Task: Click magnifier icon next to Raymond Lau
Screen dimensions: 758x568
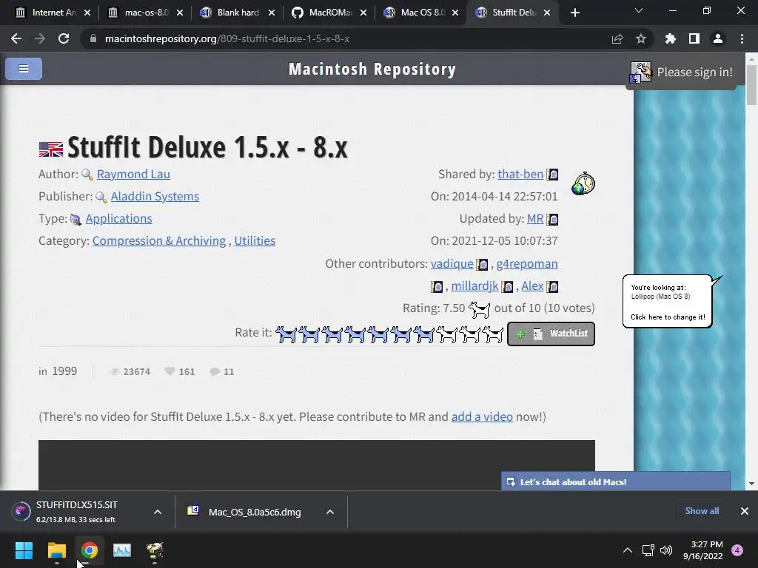Action: [x=87, y=175]
